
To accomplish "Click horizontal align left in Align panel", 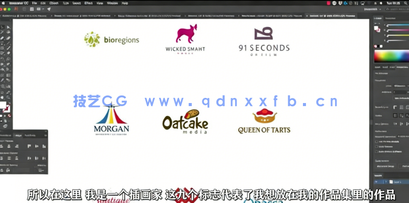I will tap(2, 146).
